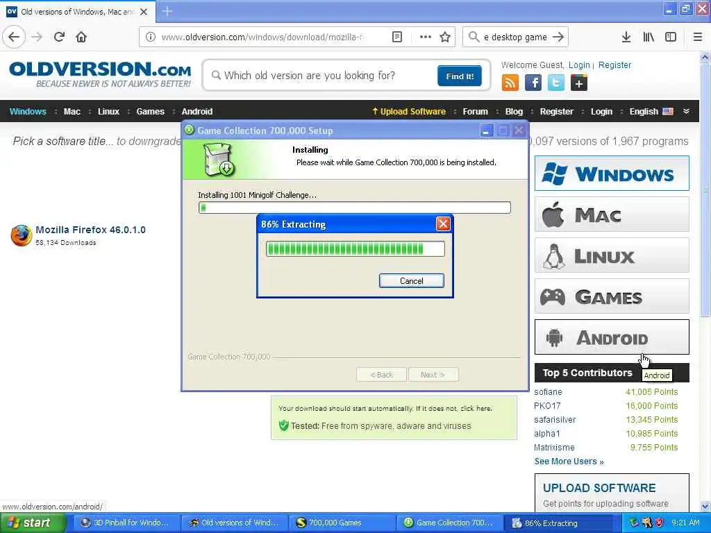Click the OLDVERSION.COM logo
711x533 pixels.
coord(100,74)
